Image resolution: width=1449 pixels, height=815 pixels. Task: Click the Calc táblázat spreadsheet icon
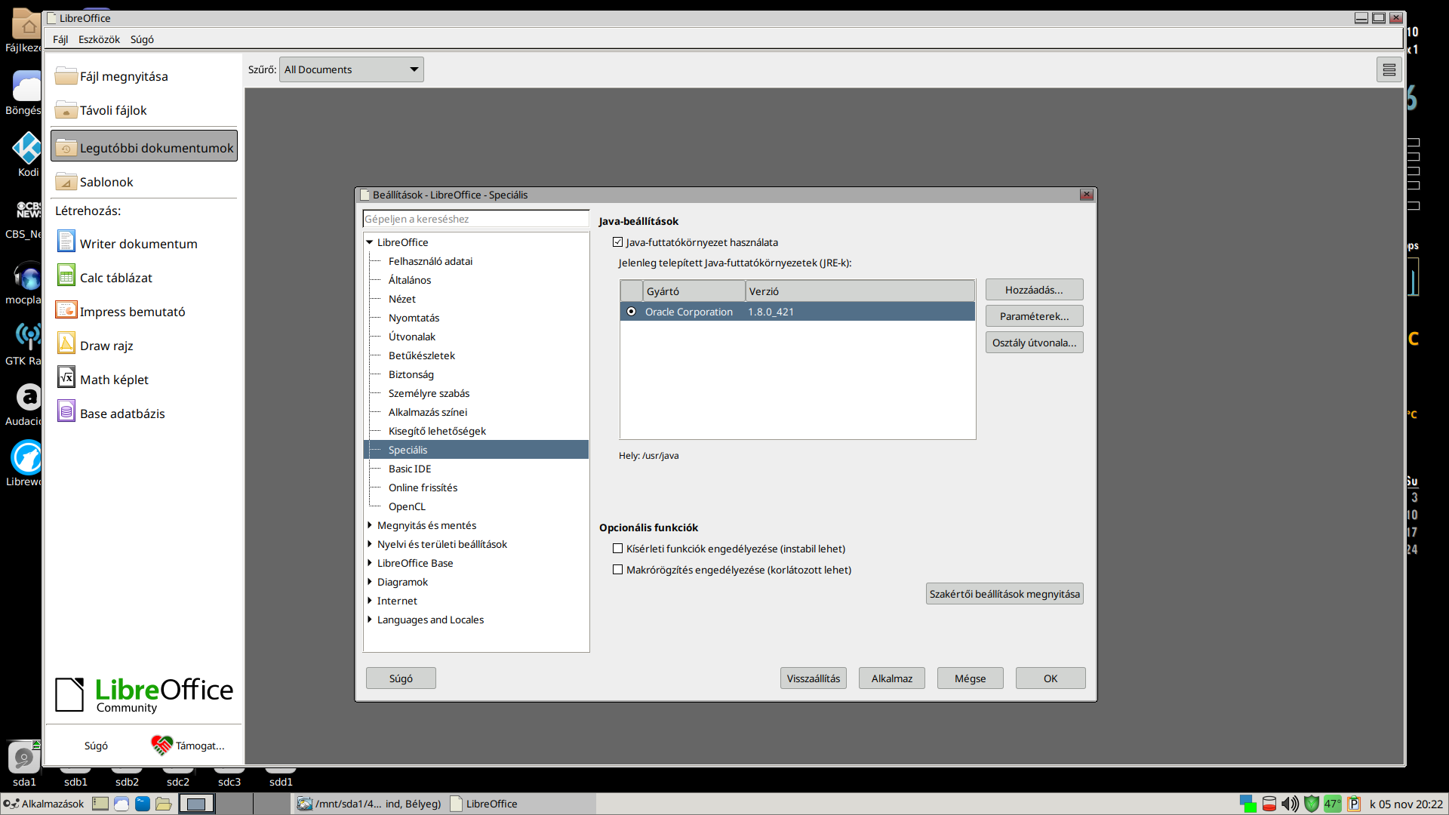tap(66, 276)
